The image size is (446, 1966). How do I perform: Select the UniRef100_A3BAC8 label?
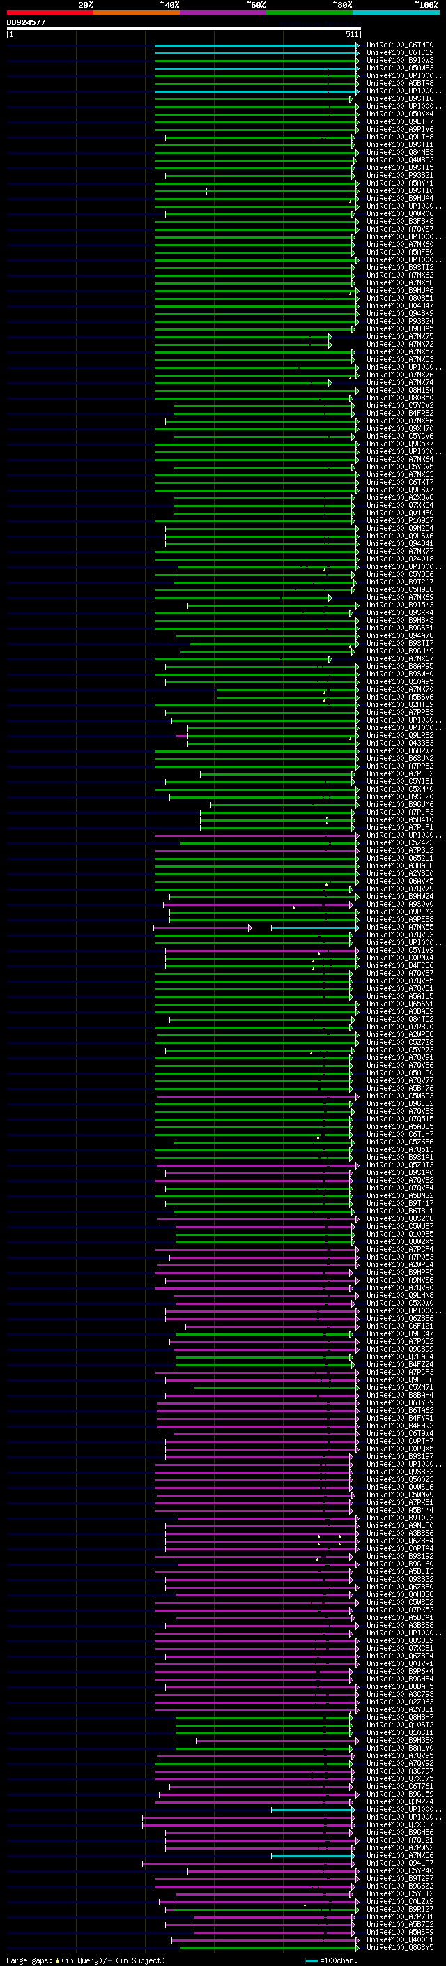coord(399,865)
